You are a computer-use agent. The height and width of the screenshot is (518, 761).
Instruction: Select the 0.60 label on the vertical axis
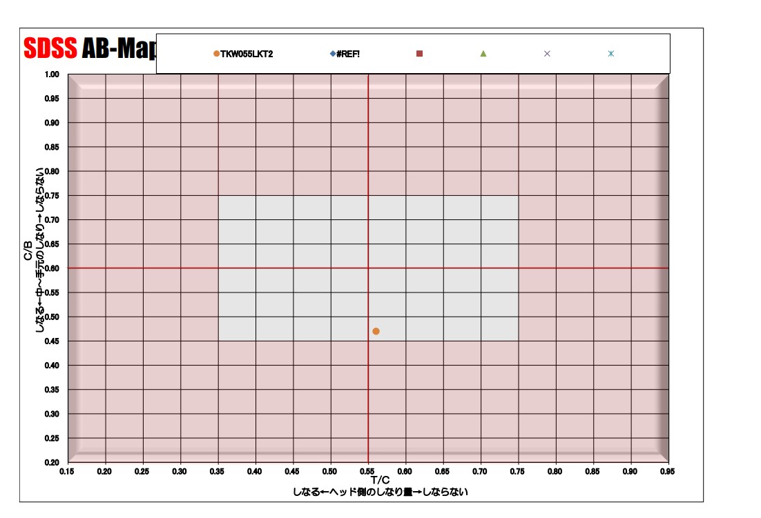click(52, 268)
